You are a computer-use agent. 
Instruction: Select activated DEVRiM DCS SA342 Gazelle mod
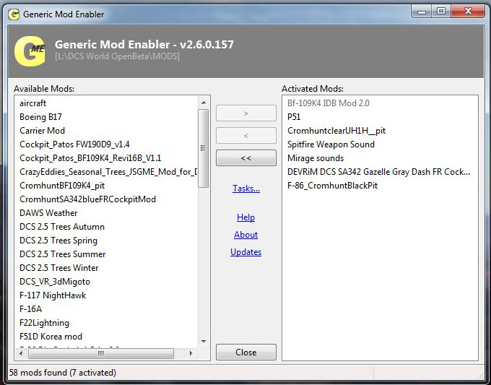[378, 172]
